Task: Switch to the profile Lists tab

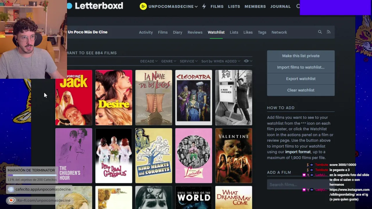Action: (x=234, y=32)
